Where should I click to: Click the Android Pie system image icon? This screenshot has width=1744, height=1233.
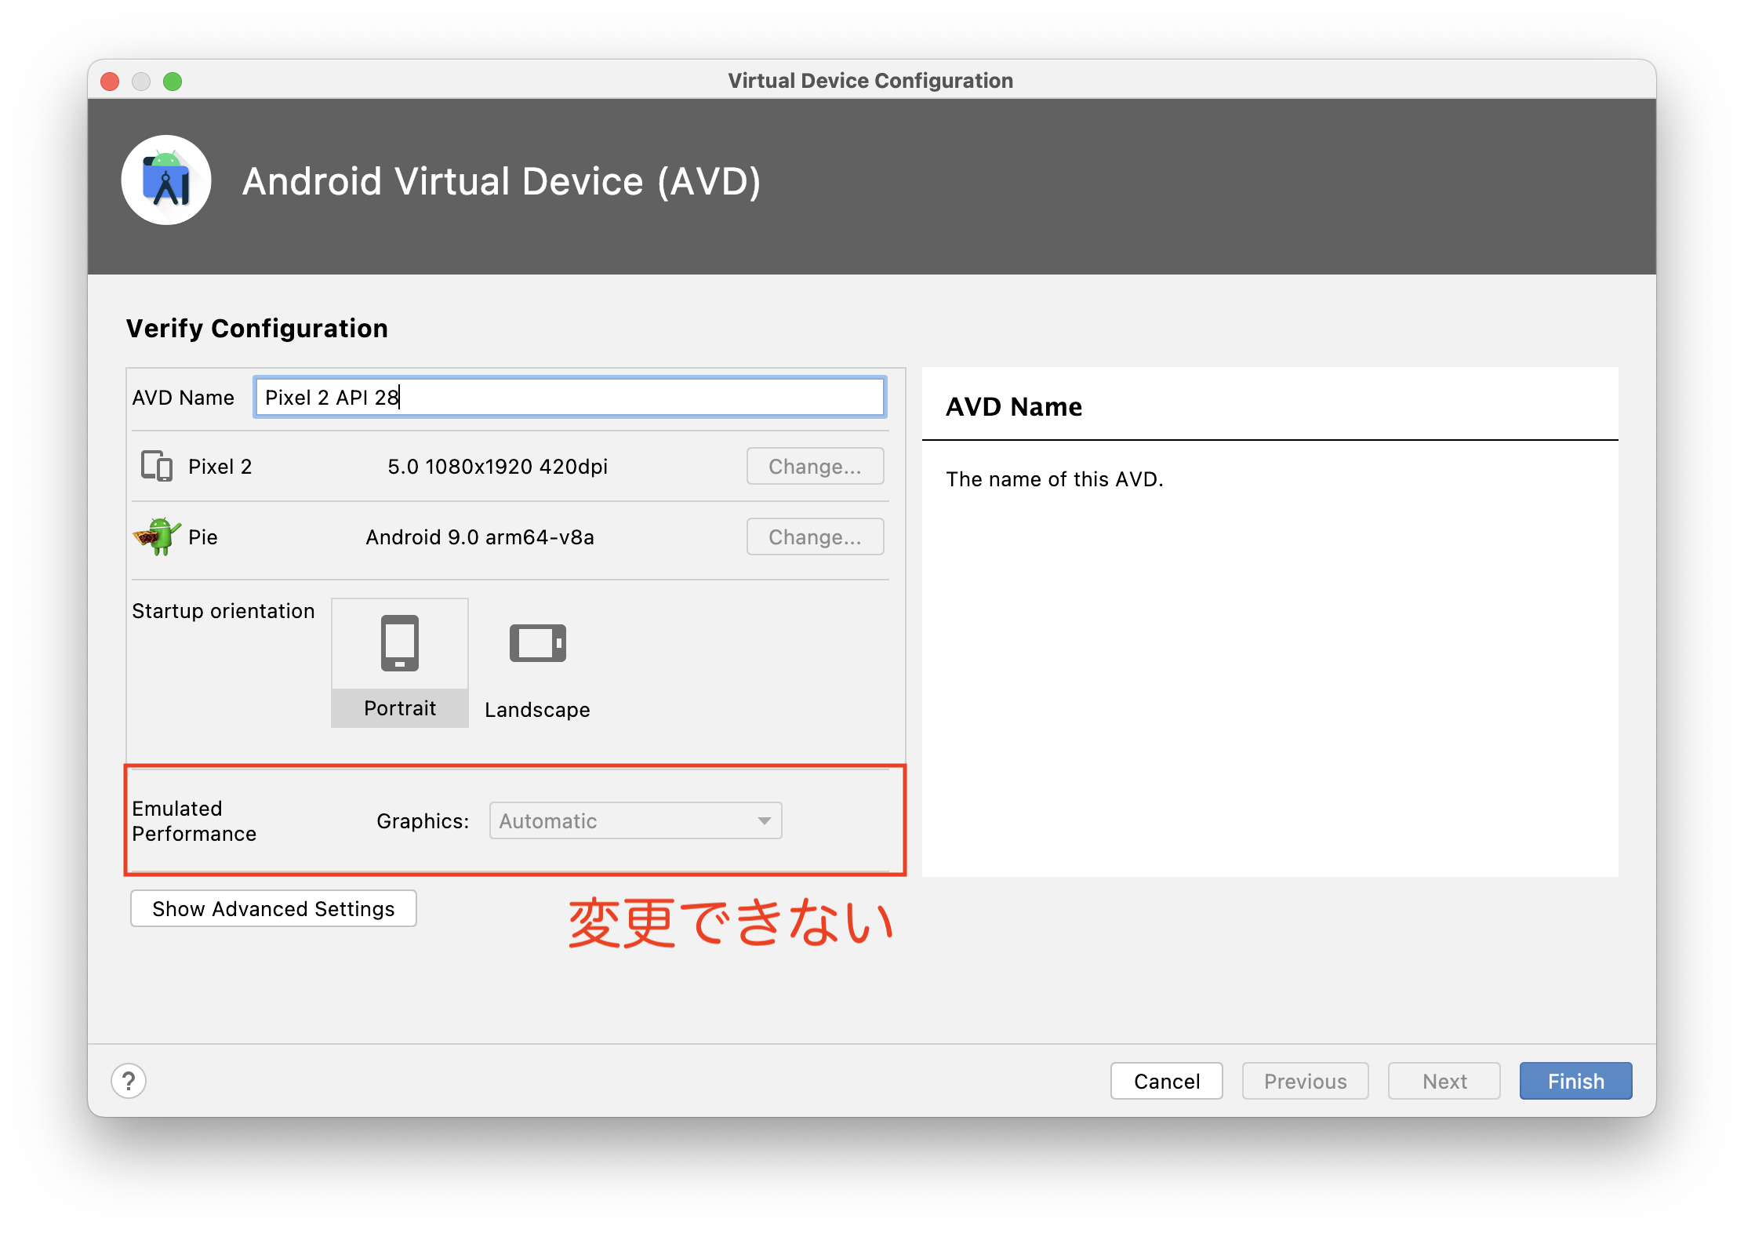click(157, 536)
